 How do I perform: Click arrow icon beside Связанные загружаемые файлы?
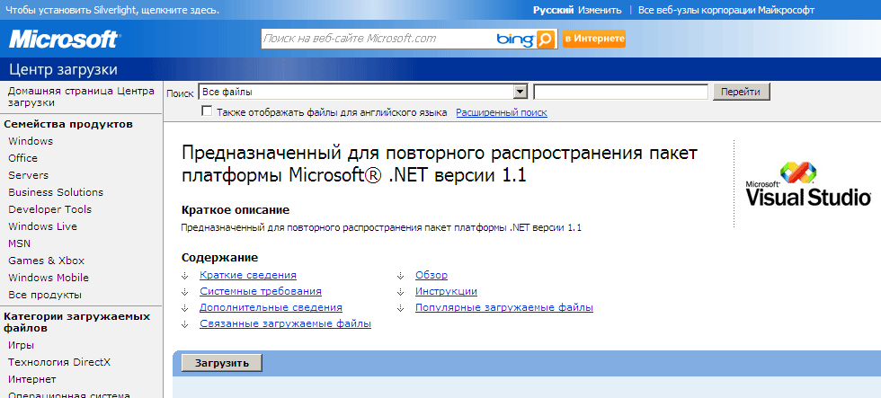coord(184,324)
